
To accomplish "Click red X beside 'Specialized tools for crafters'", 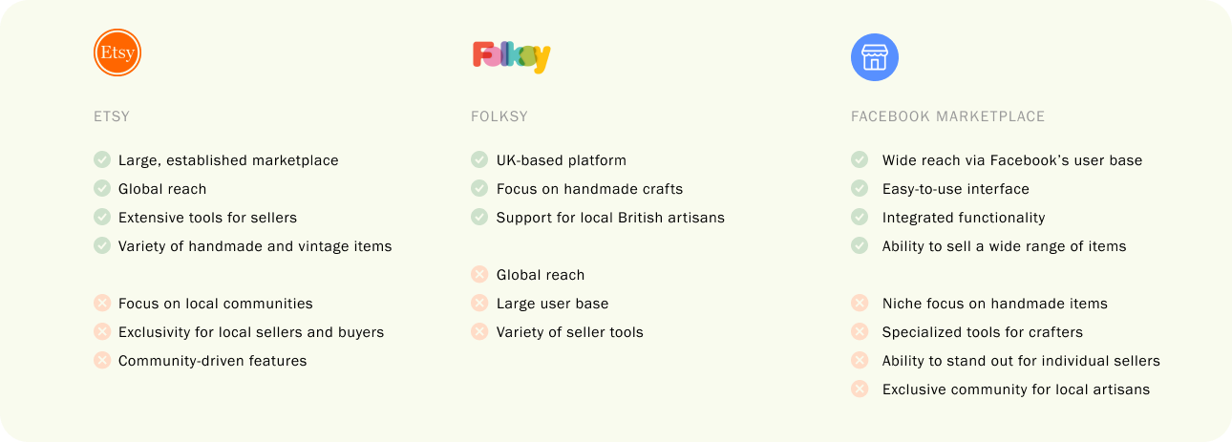I will [860, 331].
